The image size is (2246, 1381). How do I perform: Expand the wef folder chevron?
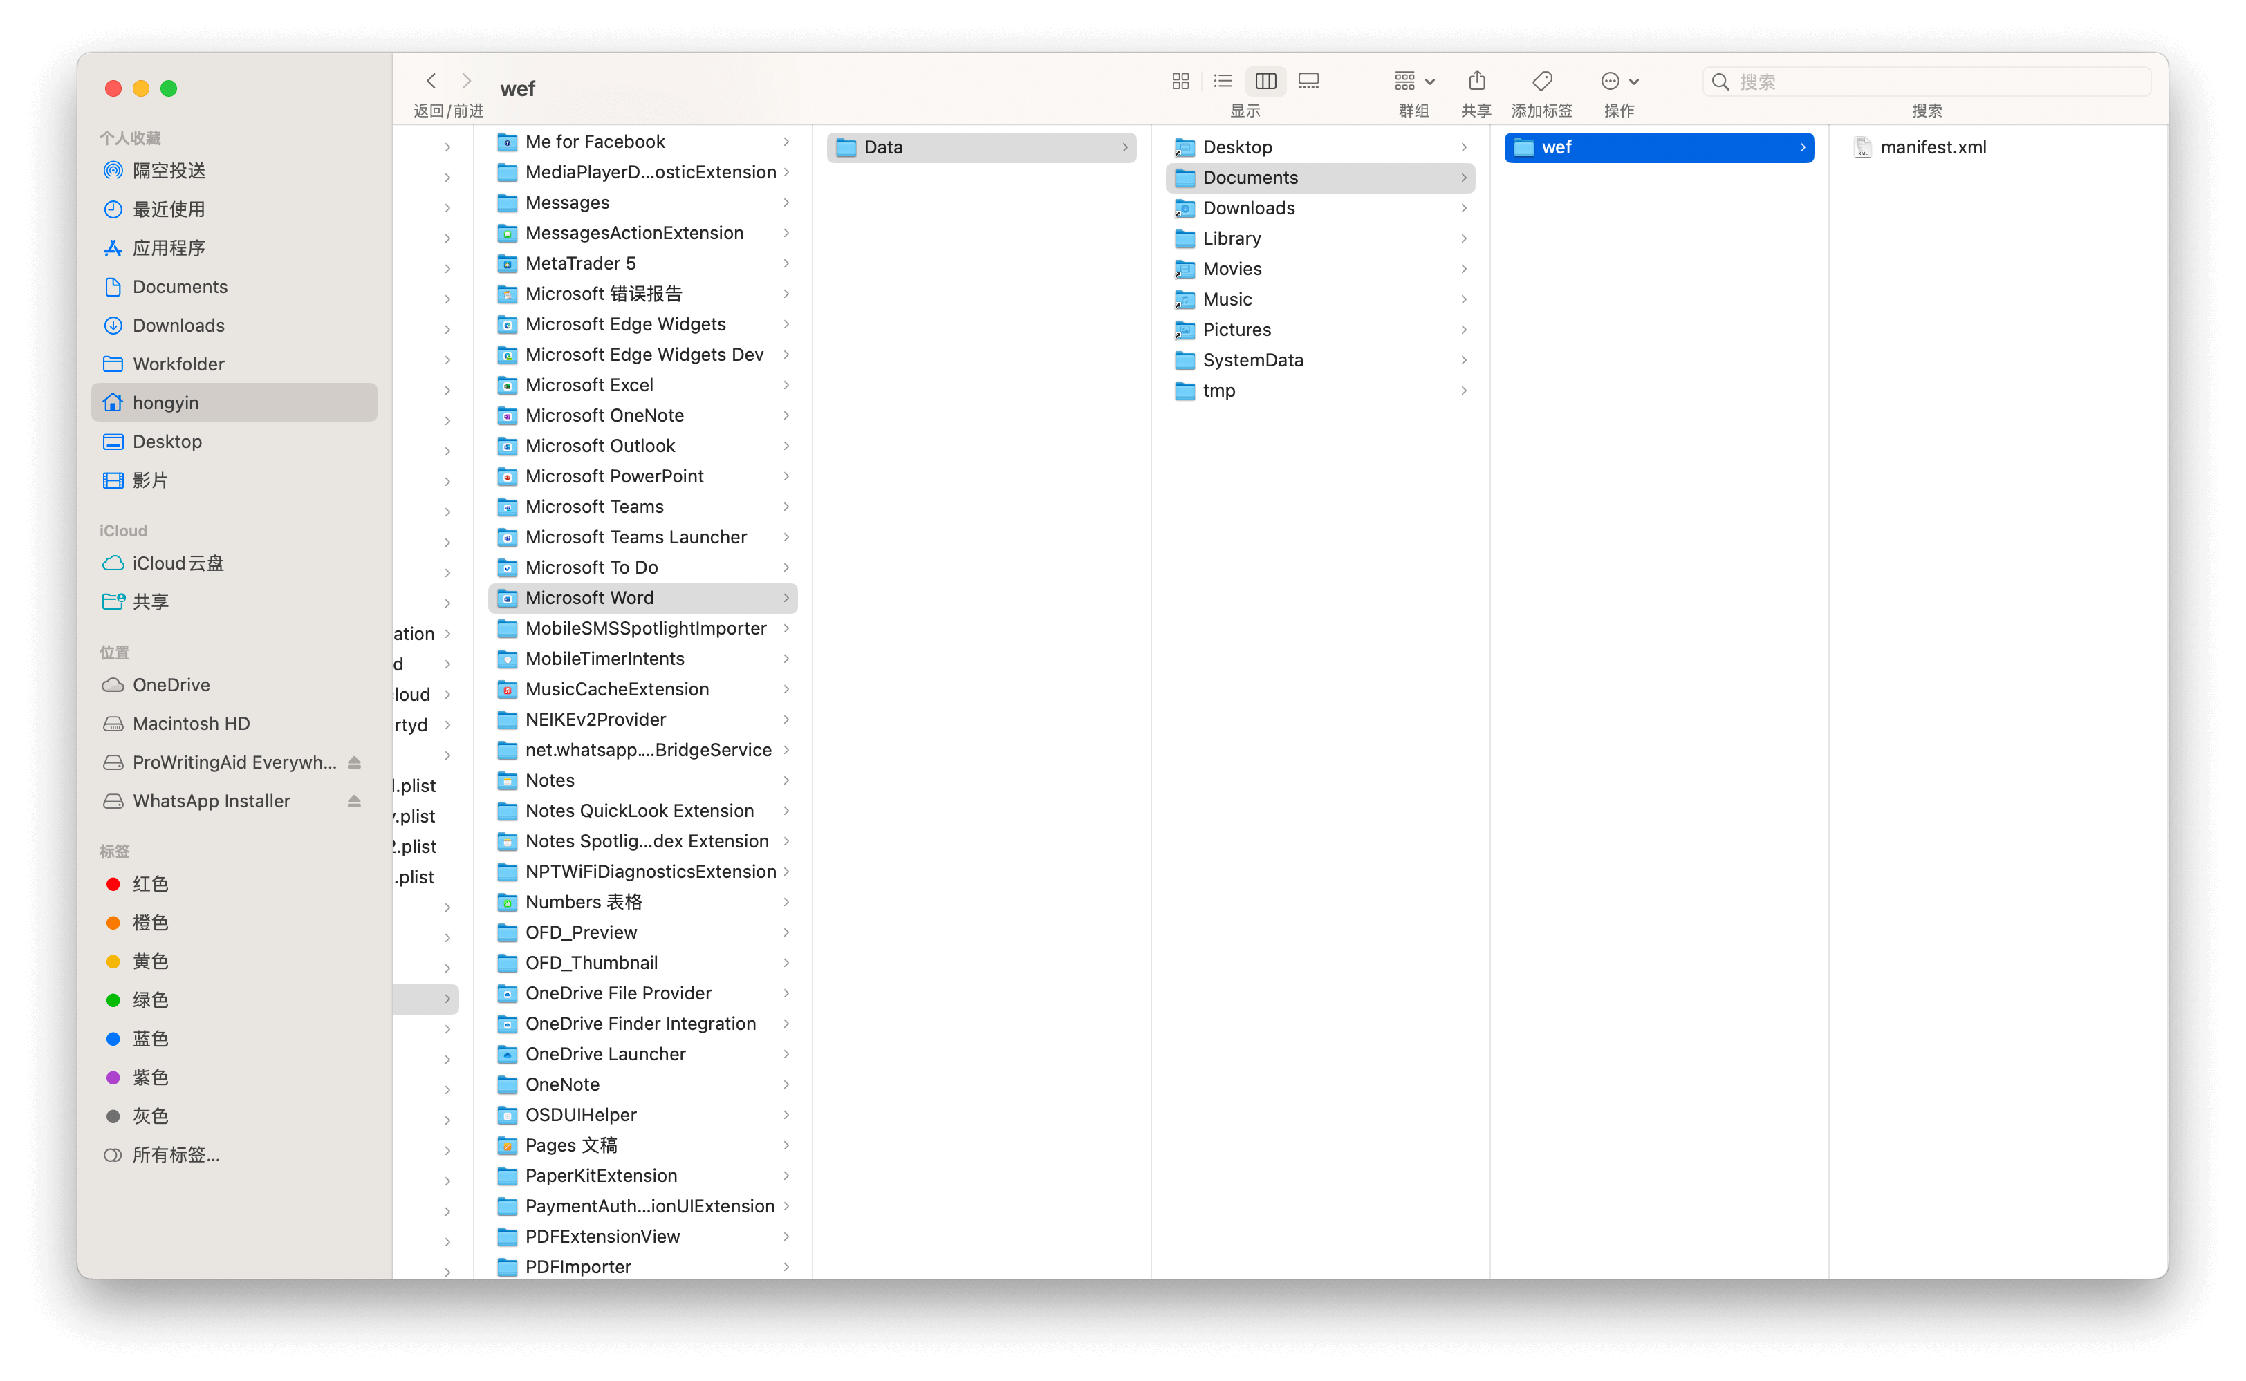point(1803,147)
